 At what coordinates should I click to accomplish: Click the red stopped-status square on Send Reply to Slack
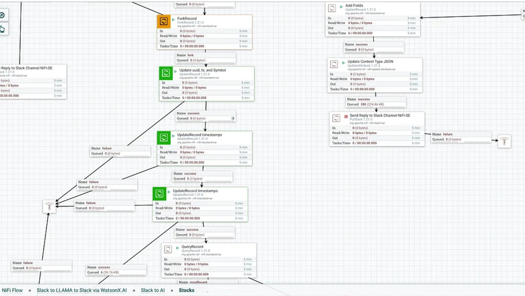[346, 117]
